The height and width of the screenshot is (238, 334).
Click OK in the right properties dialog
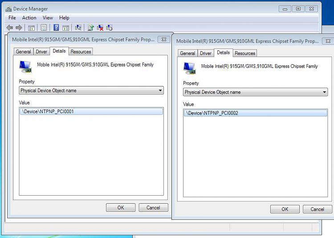[285, 209]
